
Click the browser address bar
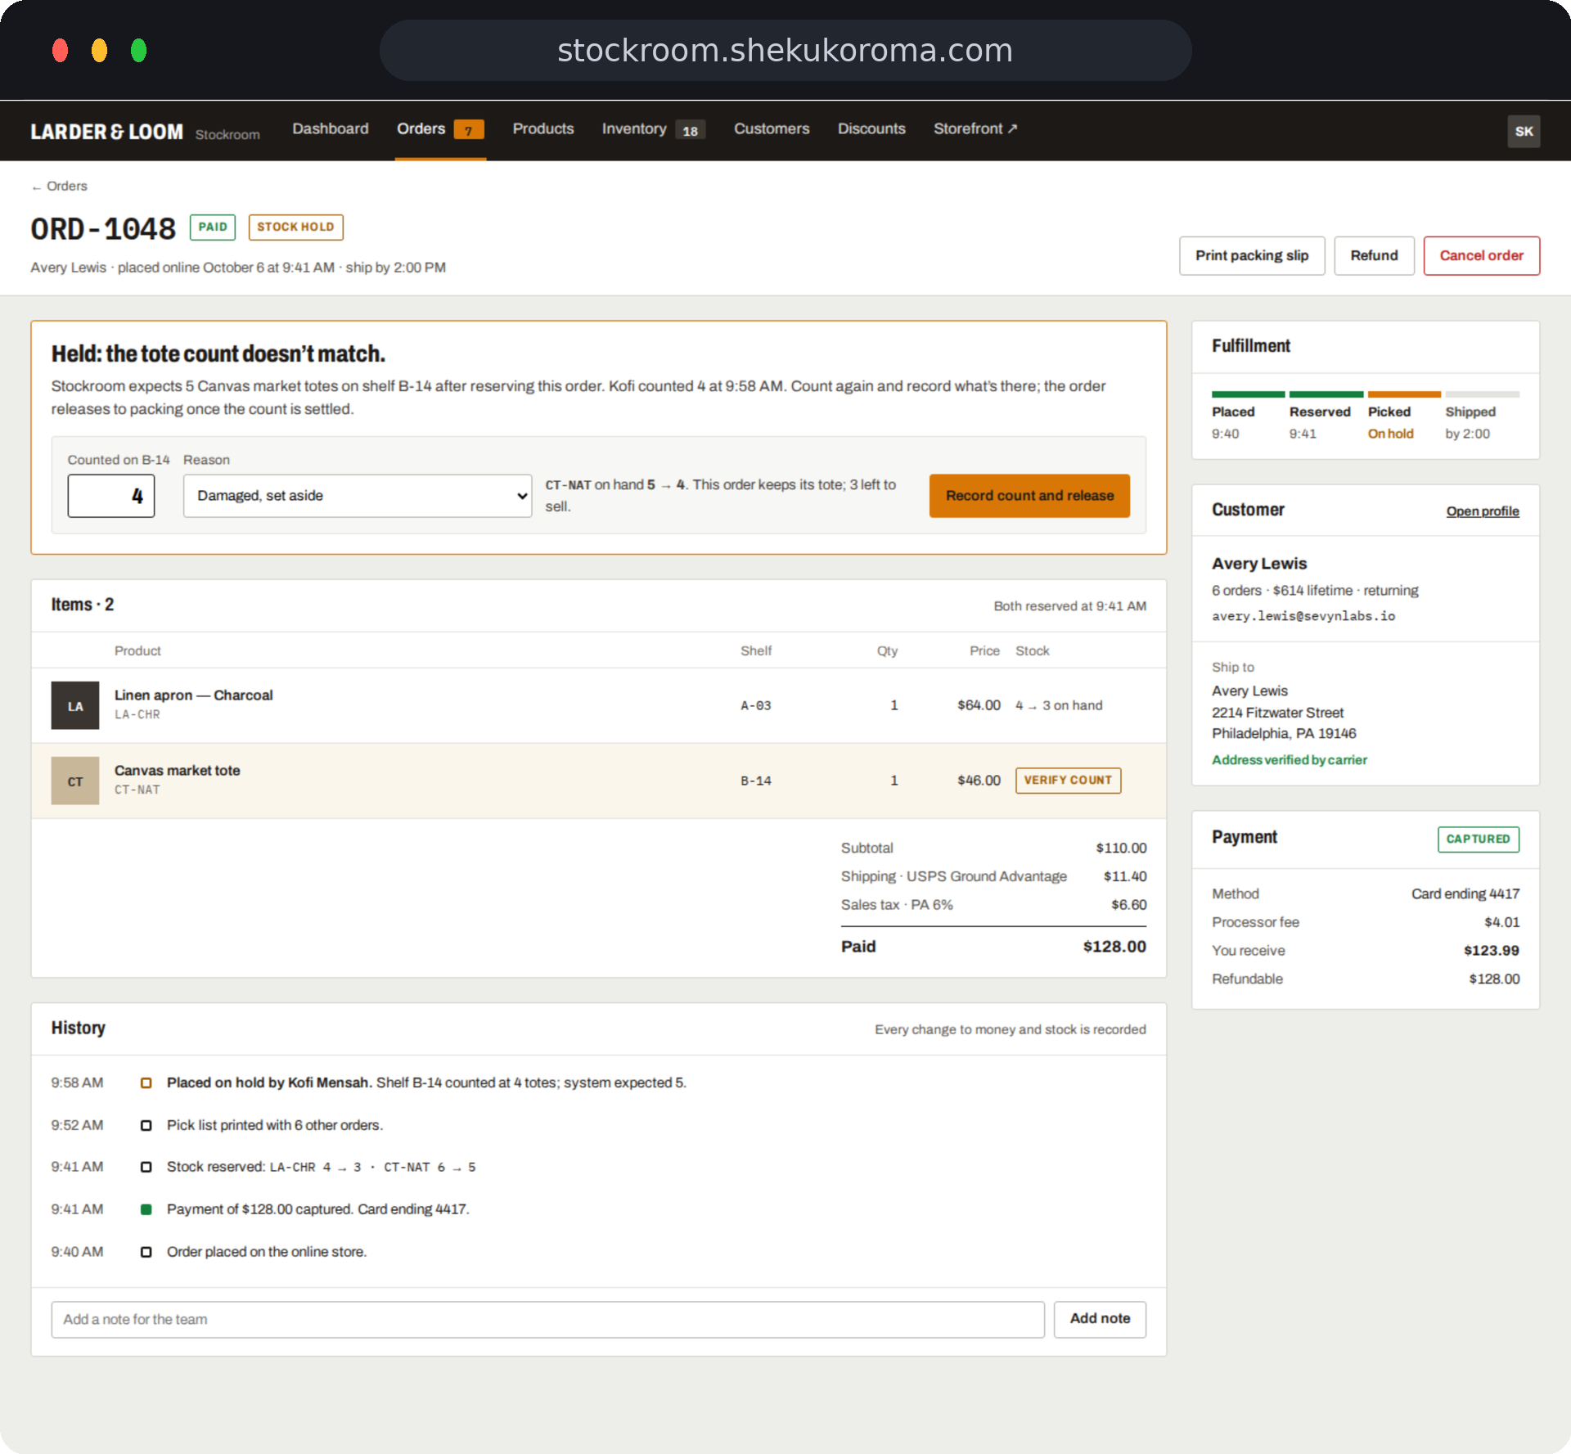tap(785, 51)
